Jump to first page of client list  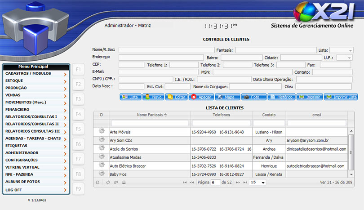pos(185,183)
